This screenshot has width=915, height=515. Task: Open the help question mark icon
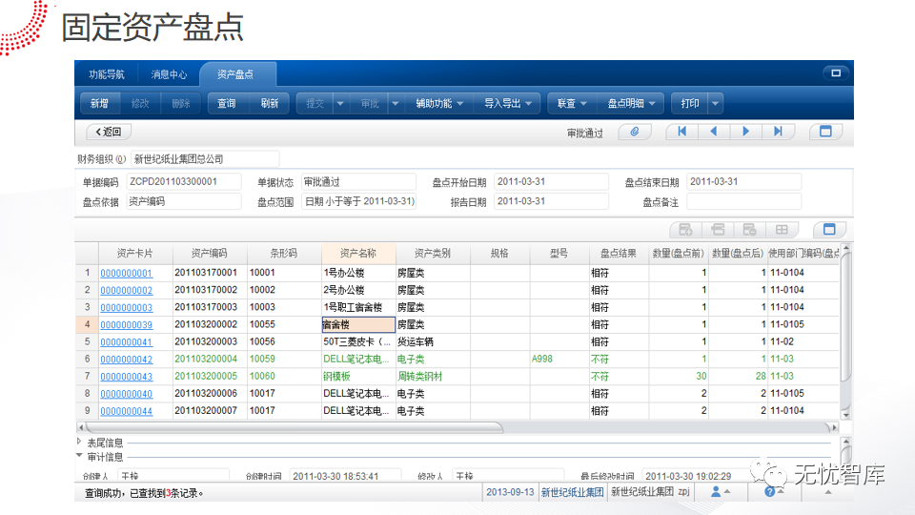(770, 492)
